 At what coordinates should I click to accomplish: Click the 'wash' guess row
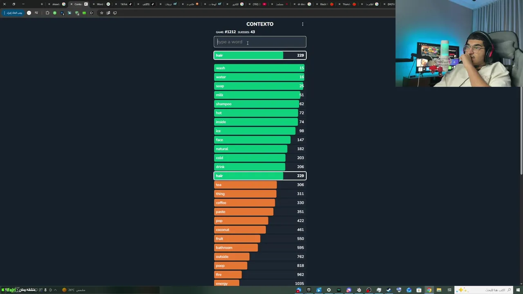point(260,68)
